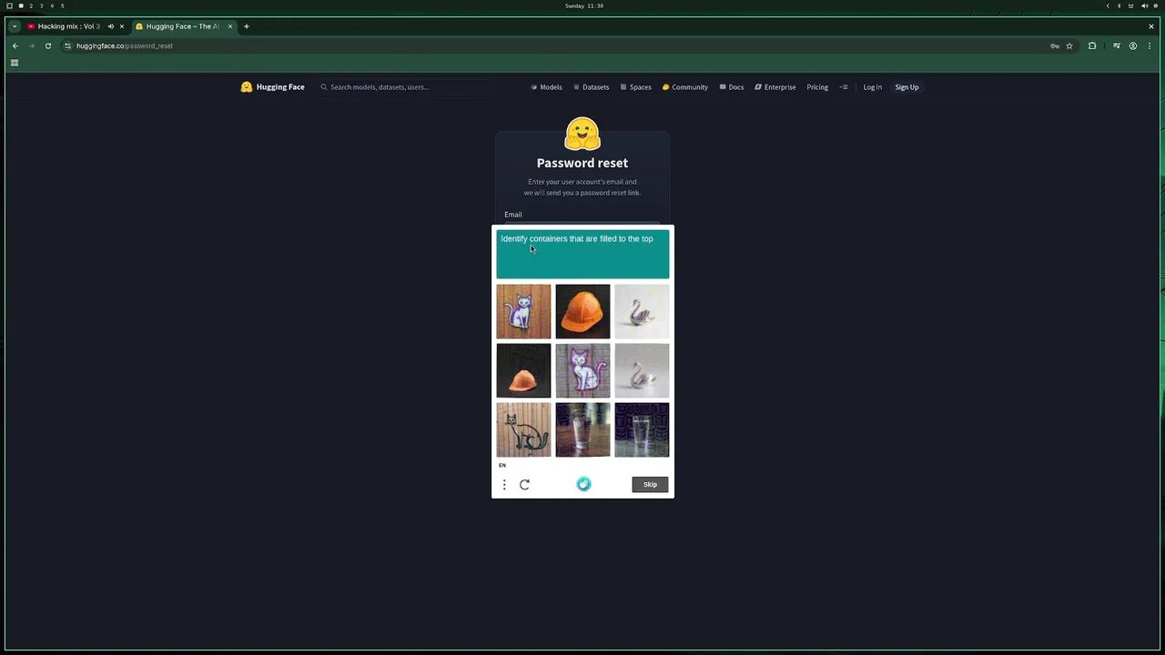Open the browser extensions puzzle icon
This screenshot has width=1165, height=655.
coord(1092,45)
